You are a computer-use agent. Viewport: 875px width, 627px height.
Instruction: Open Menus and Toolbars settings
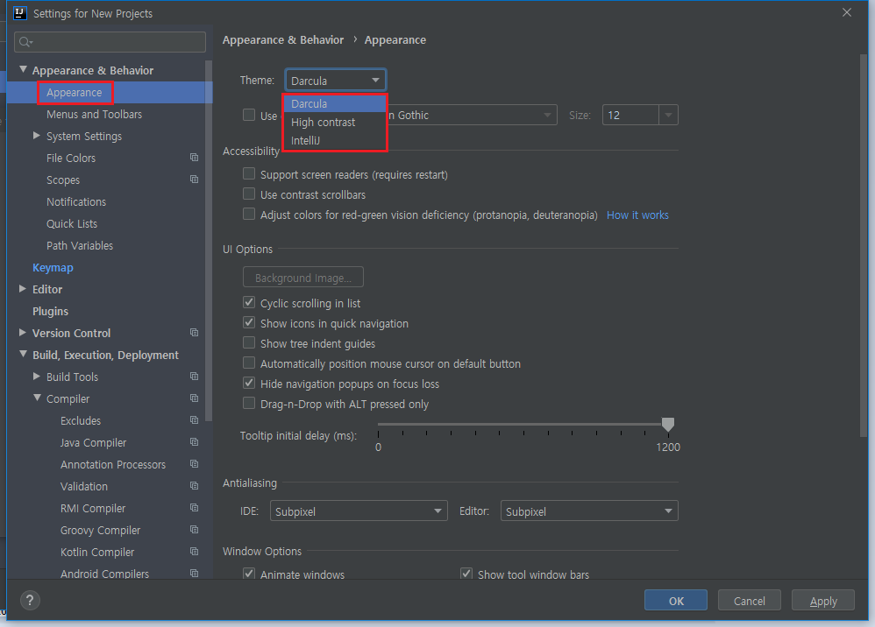point(95,114)
